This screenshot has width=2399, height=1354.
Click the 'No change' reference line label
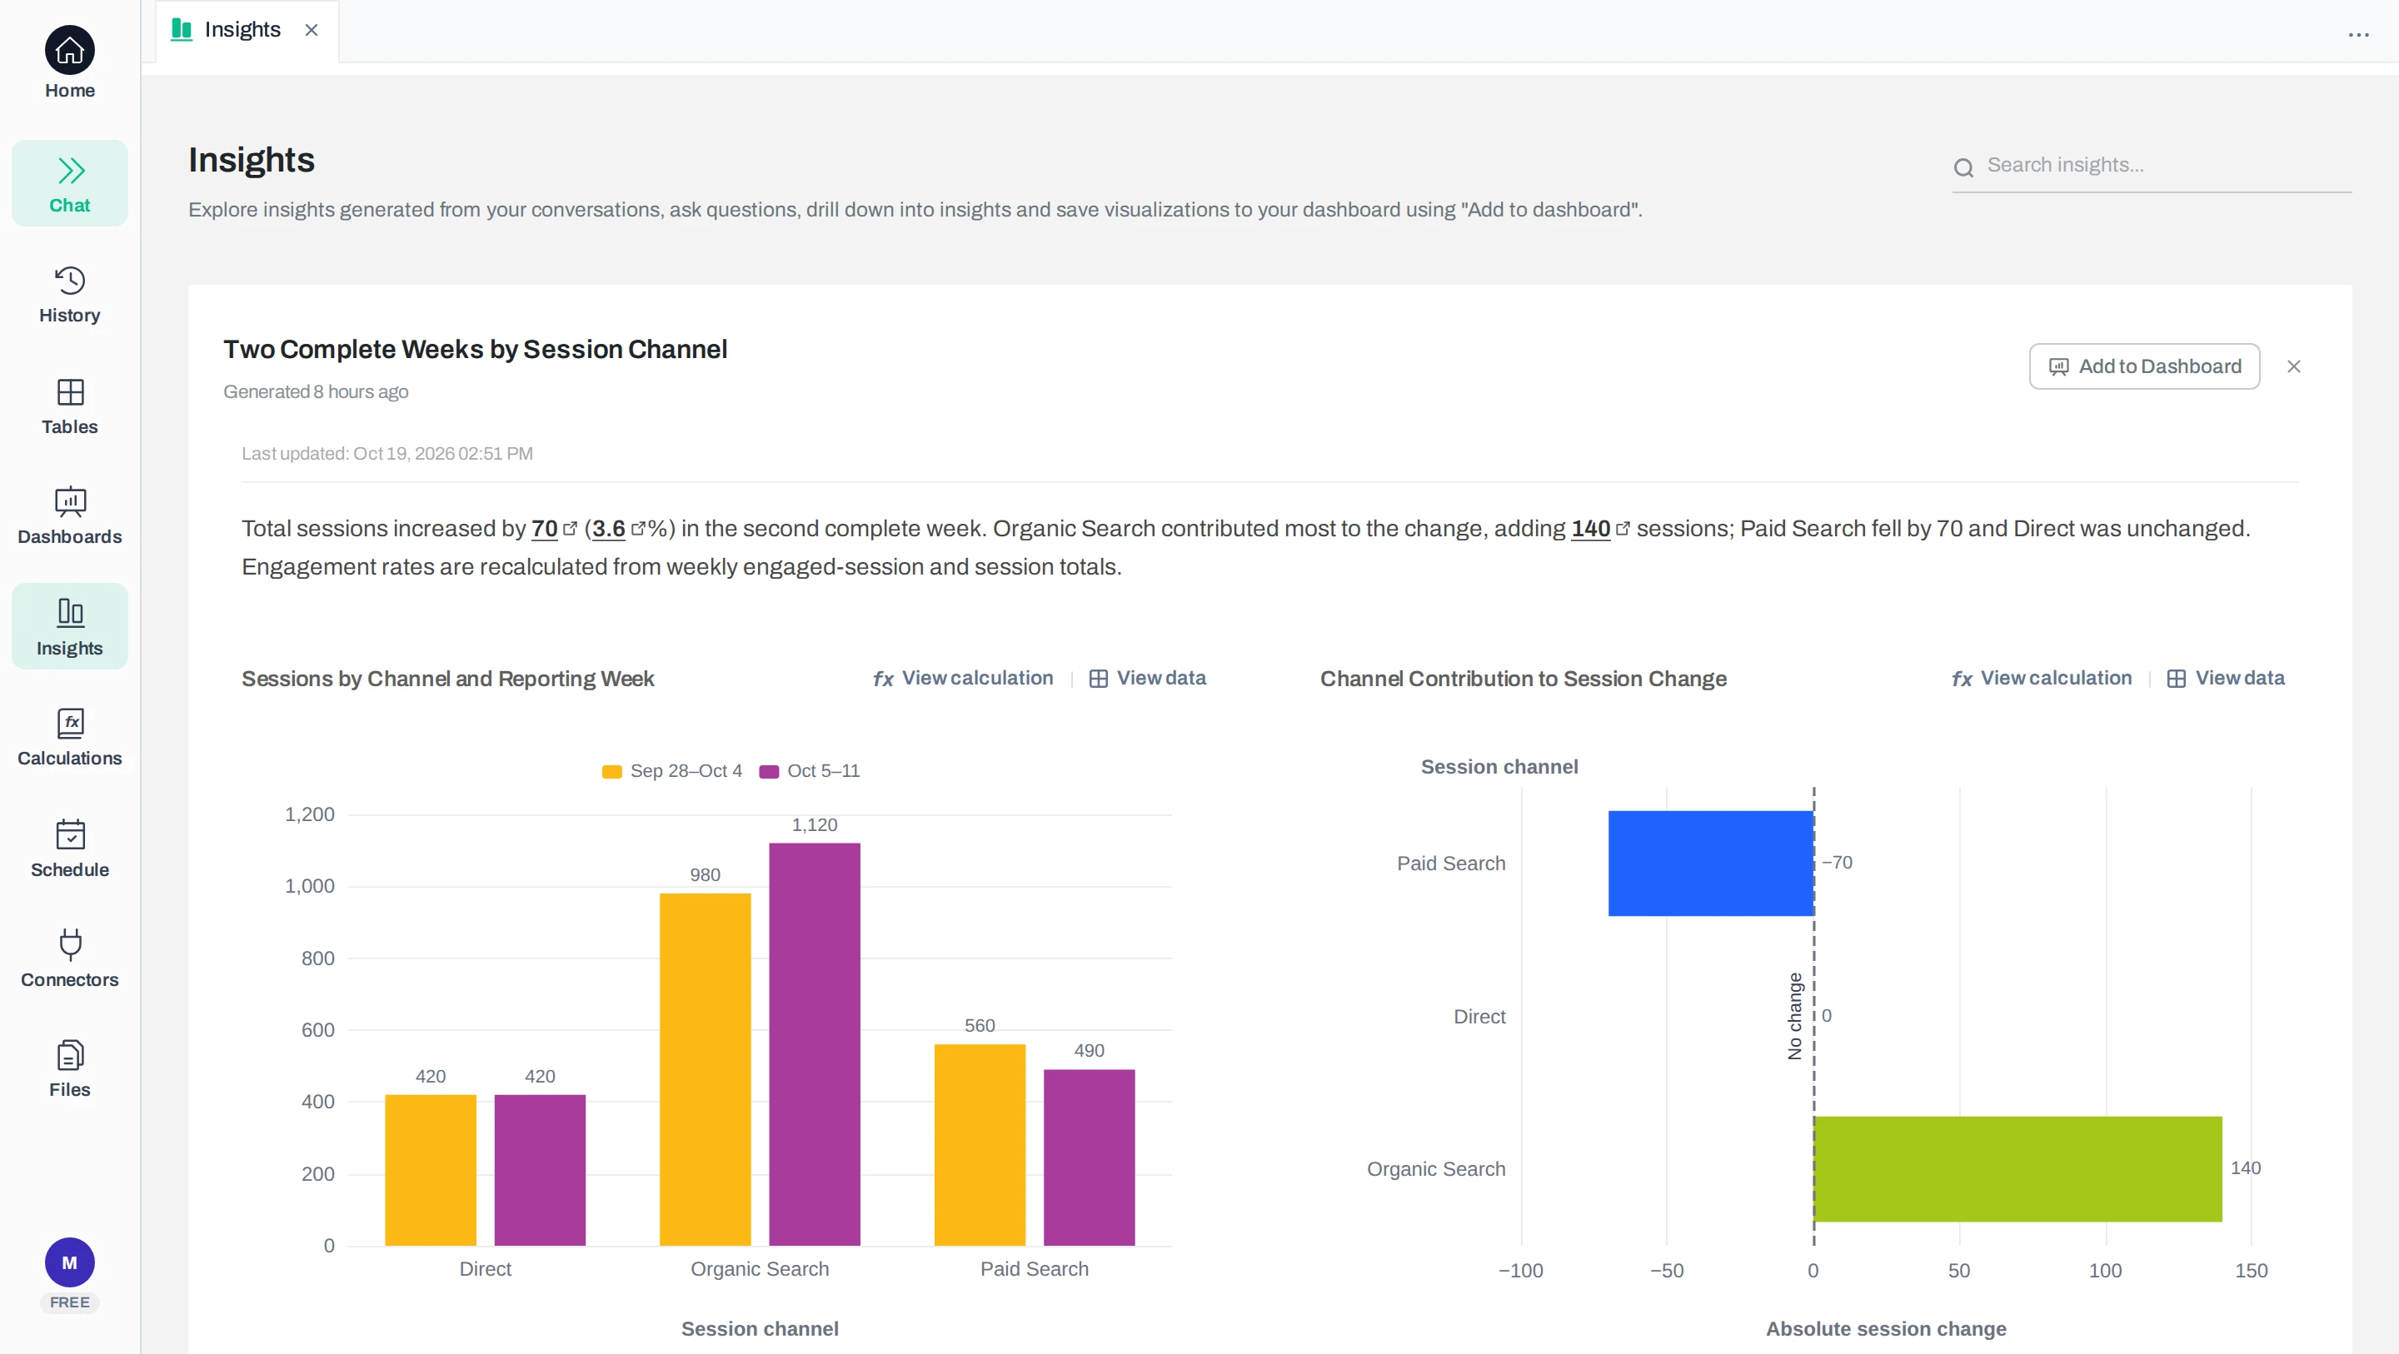(1796, 1016)
